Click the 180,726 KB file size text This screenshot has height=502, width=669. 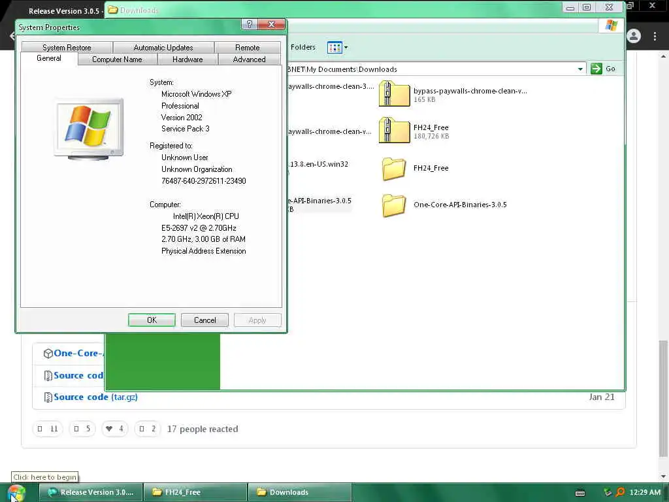click(431, 136)
